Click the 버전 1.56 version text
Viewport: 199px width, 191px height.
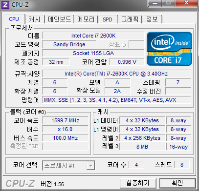point(52,184)
